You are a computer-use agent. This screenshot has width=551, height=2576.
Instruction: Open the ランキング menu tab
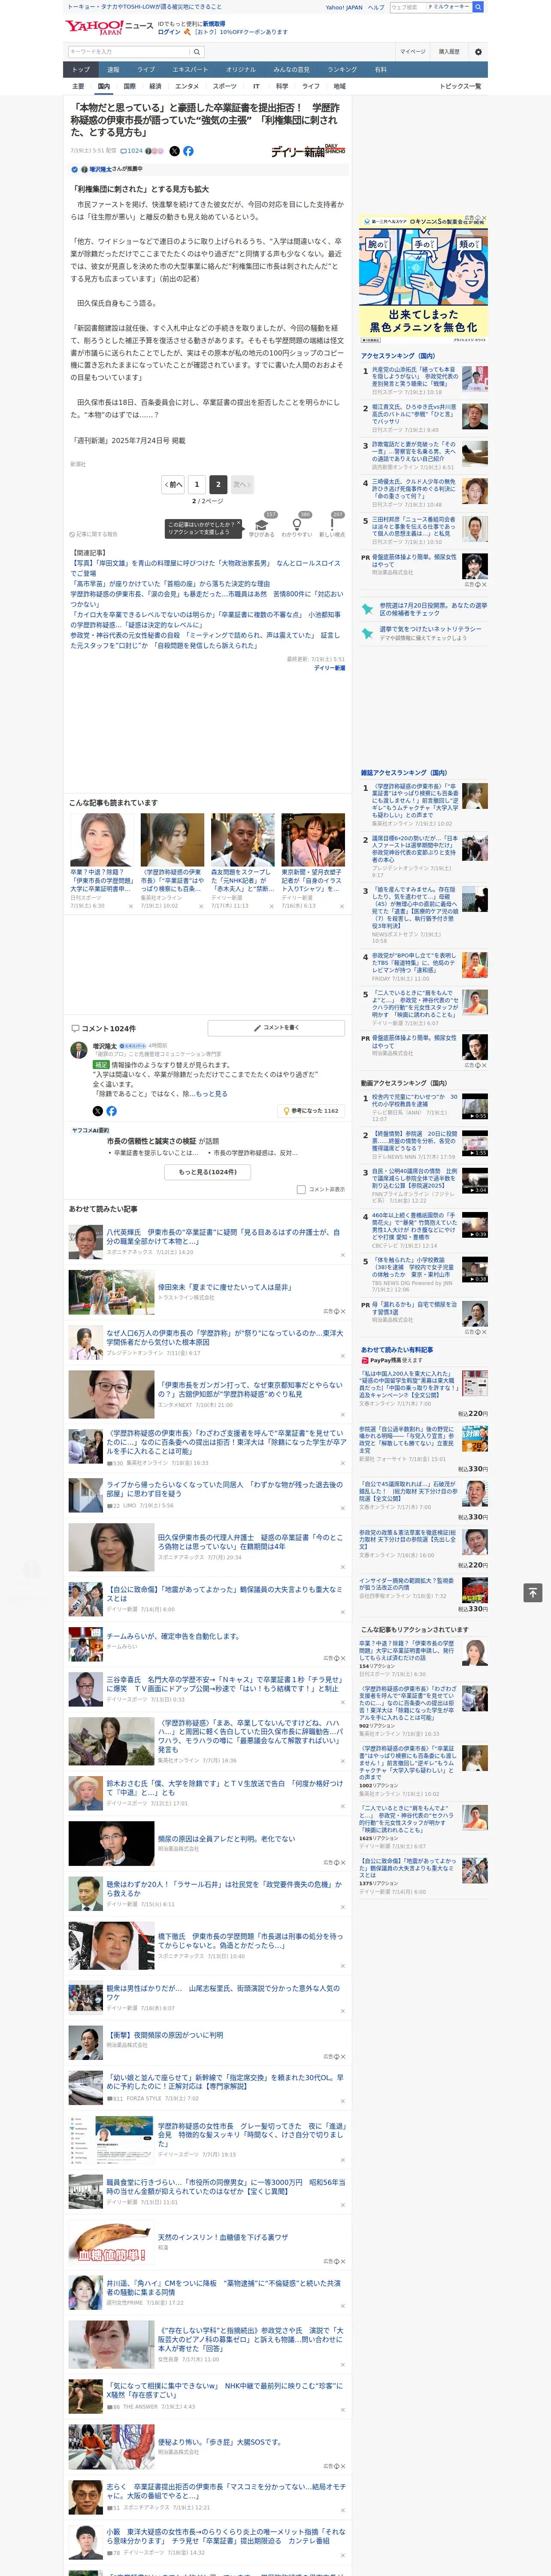pos(342,69)
